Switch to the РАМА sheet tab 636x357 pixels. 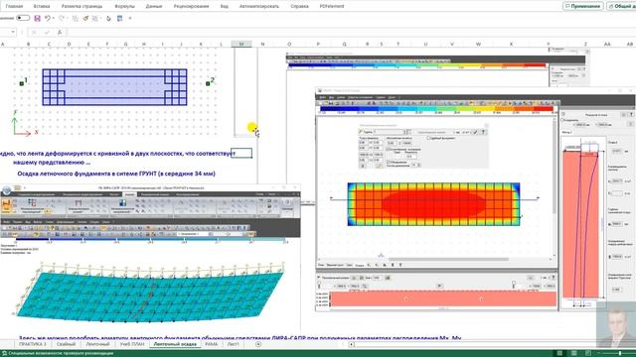[212, 344]
